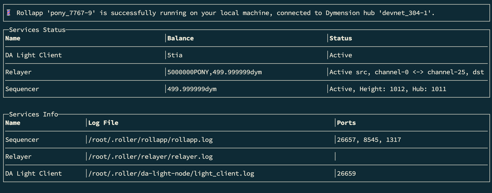The width and height of the screenshot is (492, 193).
Task: Click the 'Active' status of DA Light Client
Action: pos(341,55)
